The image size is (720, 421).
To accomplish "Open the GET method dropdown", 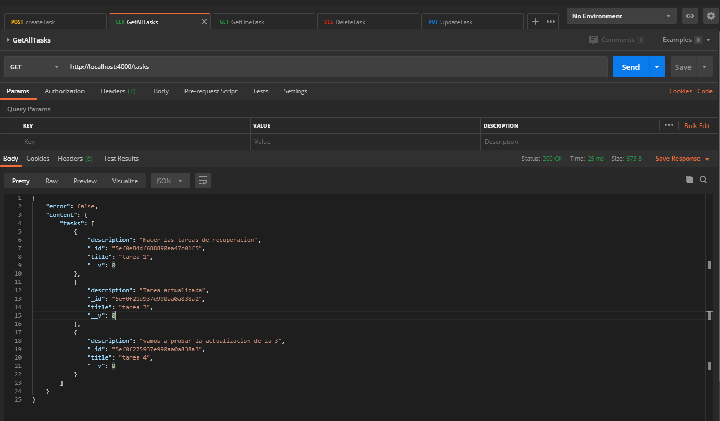I will [x=34, y=67].
